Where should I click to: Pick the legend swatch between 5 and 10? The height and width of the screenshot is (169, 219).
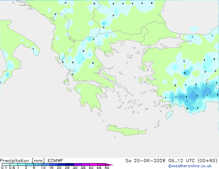coord(38,165)
